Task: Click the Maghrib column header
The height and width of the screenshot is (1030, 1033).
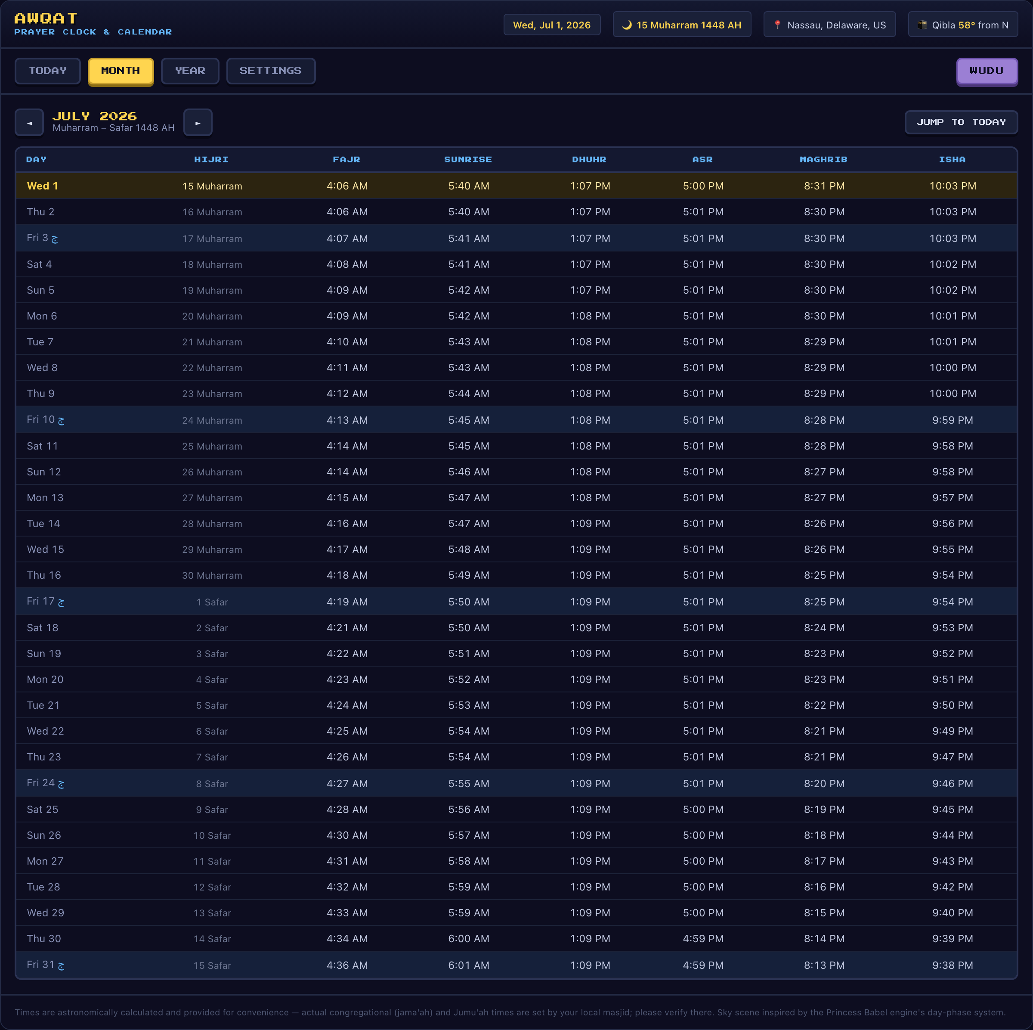Action: [x=823, y=159]
